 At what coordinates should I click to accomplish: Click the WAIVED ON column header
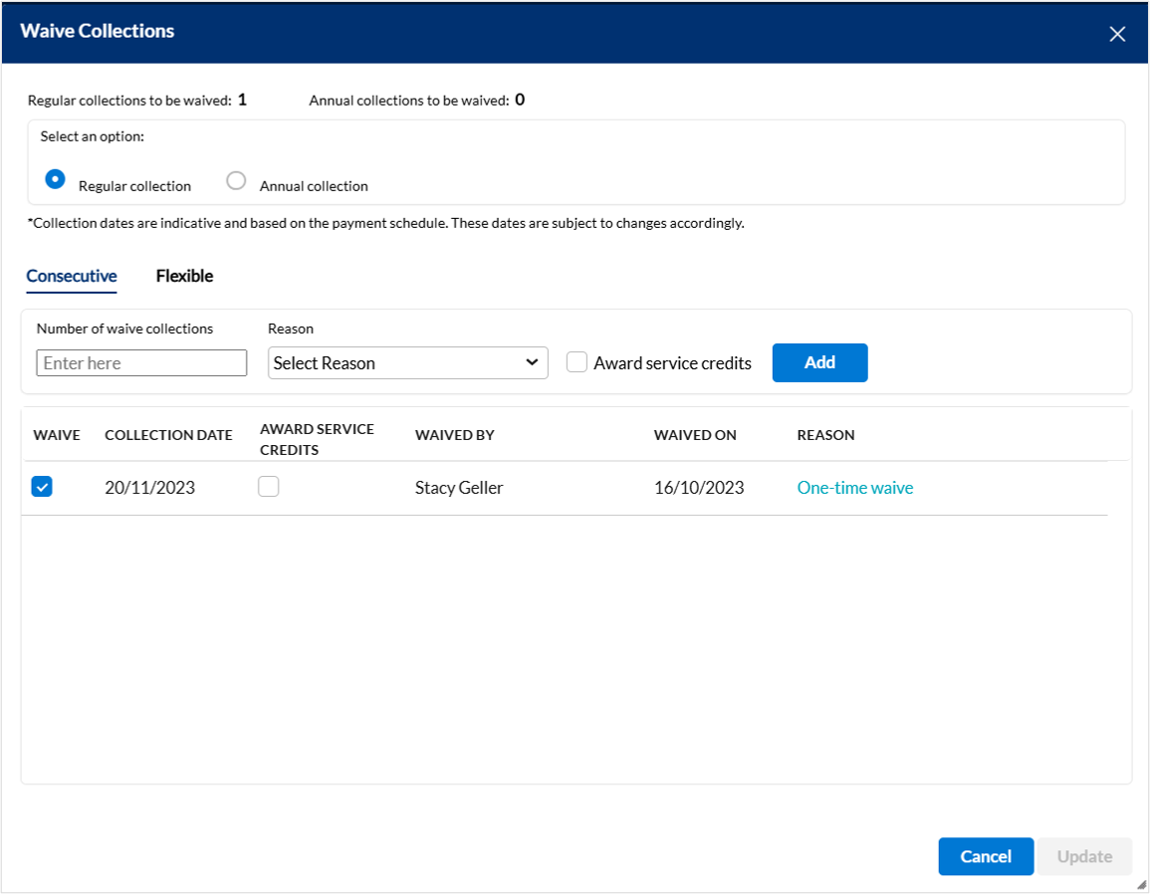point(695,435)
